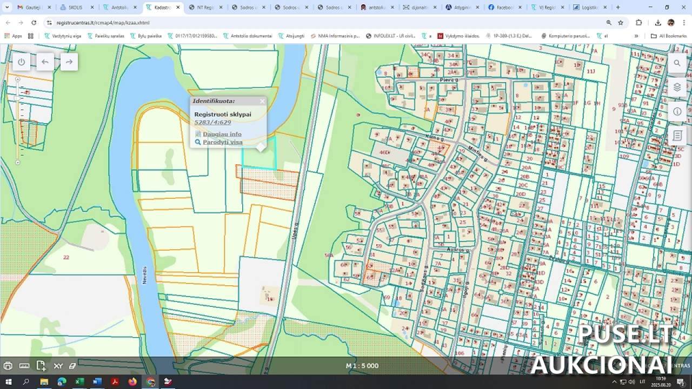The image size is (692, 389).
Task: Click the Parodyti visa link
Action: coord(222,142)
